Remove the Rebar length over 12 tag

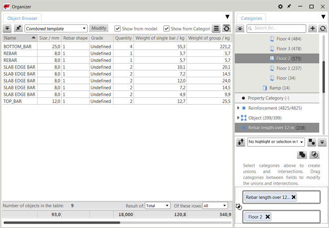pyautogui.click(x=293, y=197)
